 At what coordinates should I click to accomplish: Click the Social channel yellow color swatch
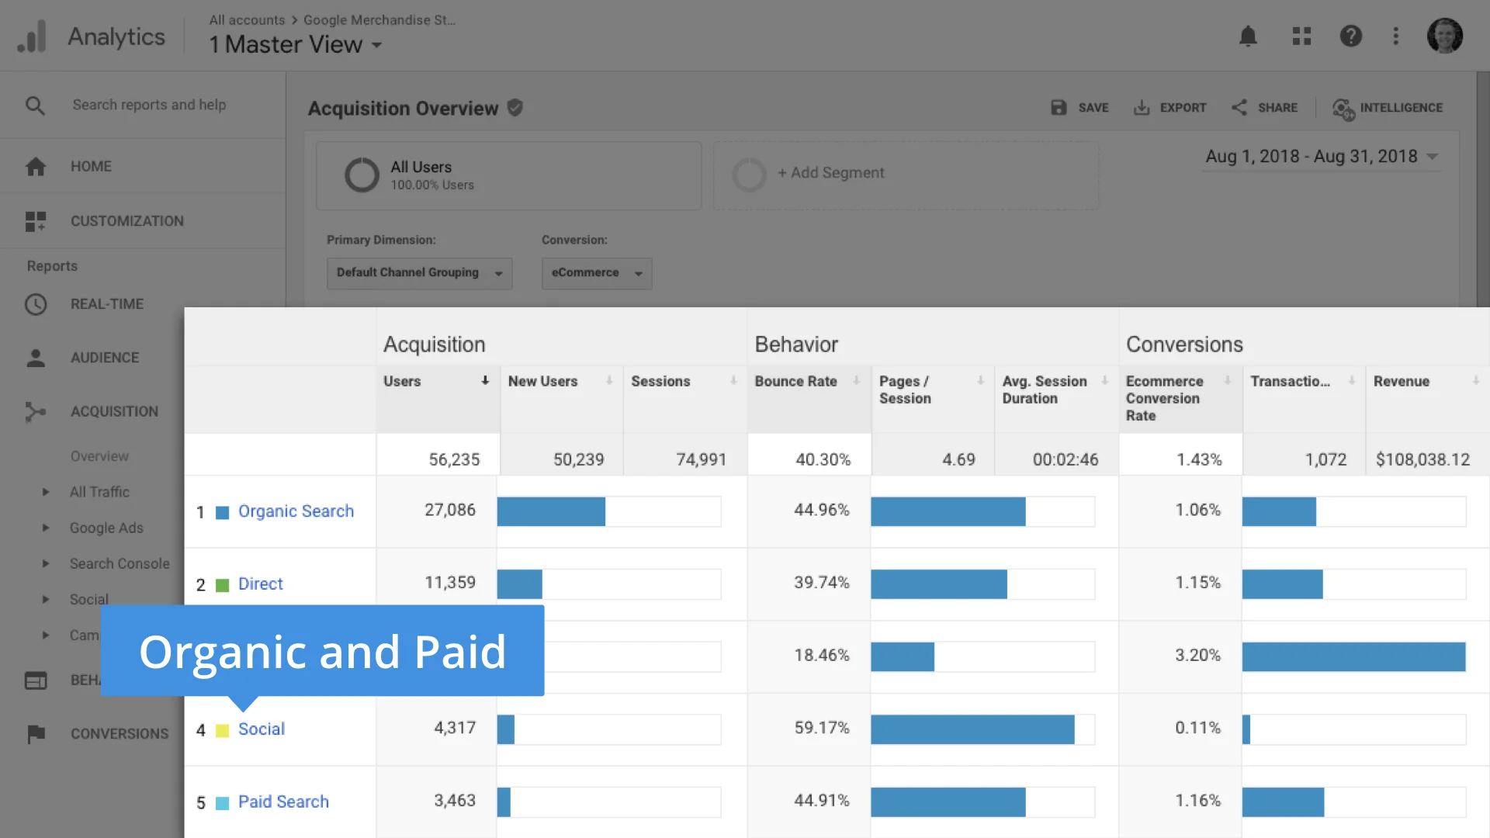point(222,730)
